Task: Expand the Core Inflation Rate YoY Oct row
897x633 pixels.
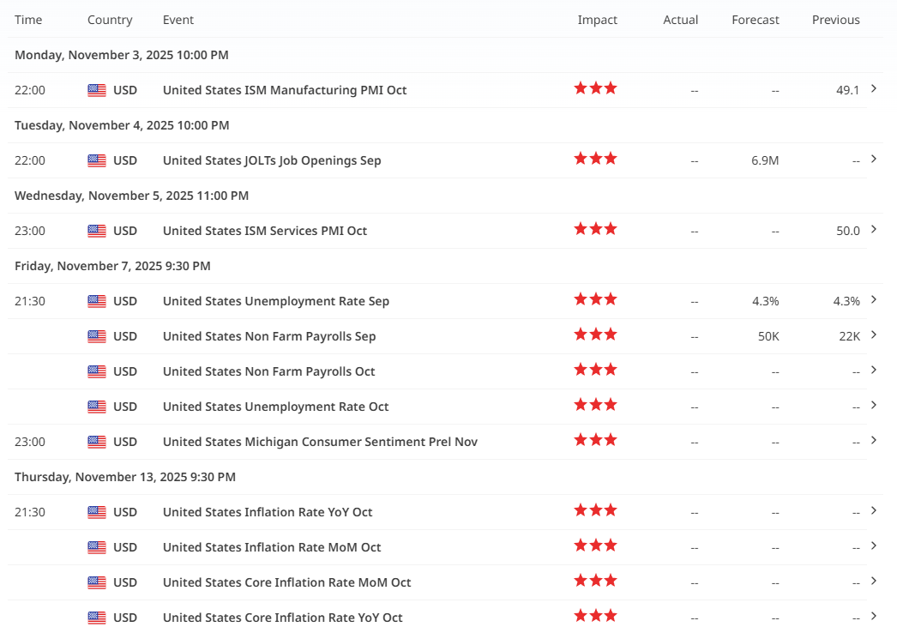Action: pos(873,616)
